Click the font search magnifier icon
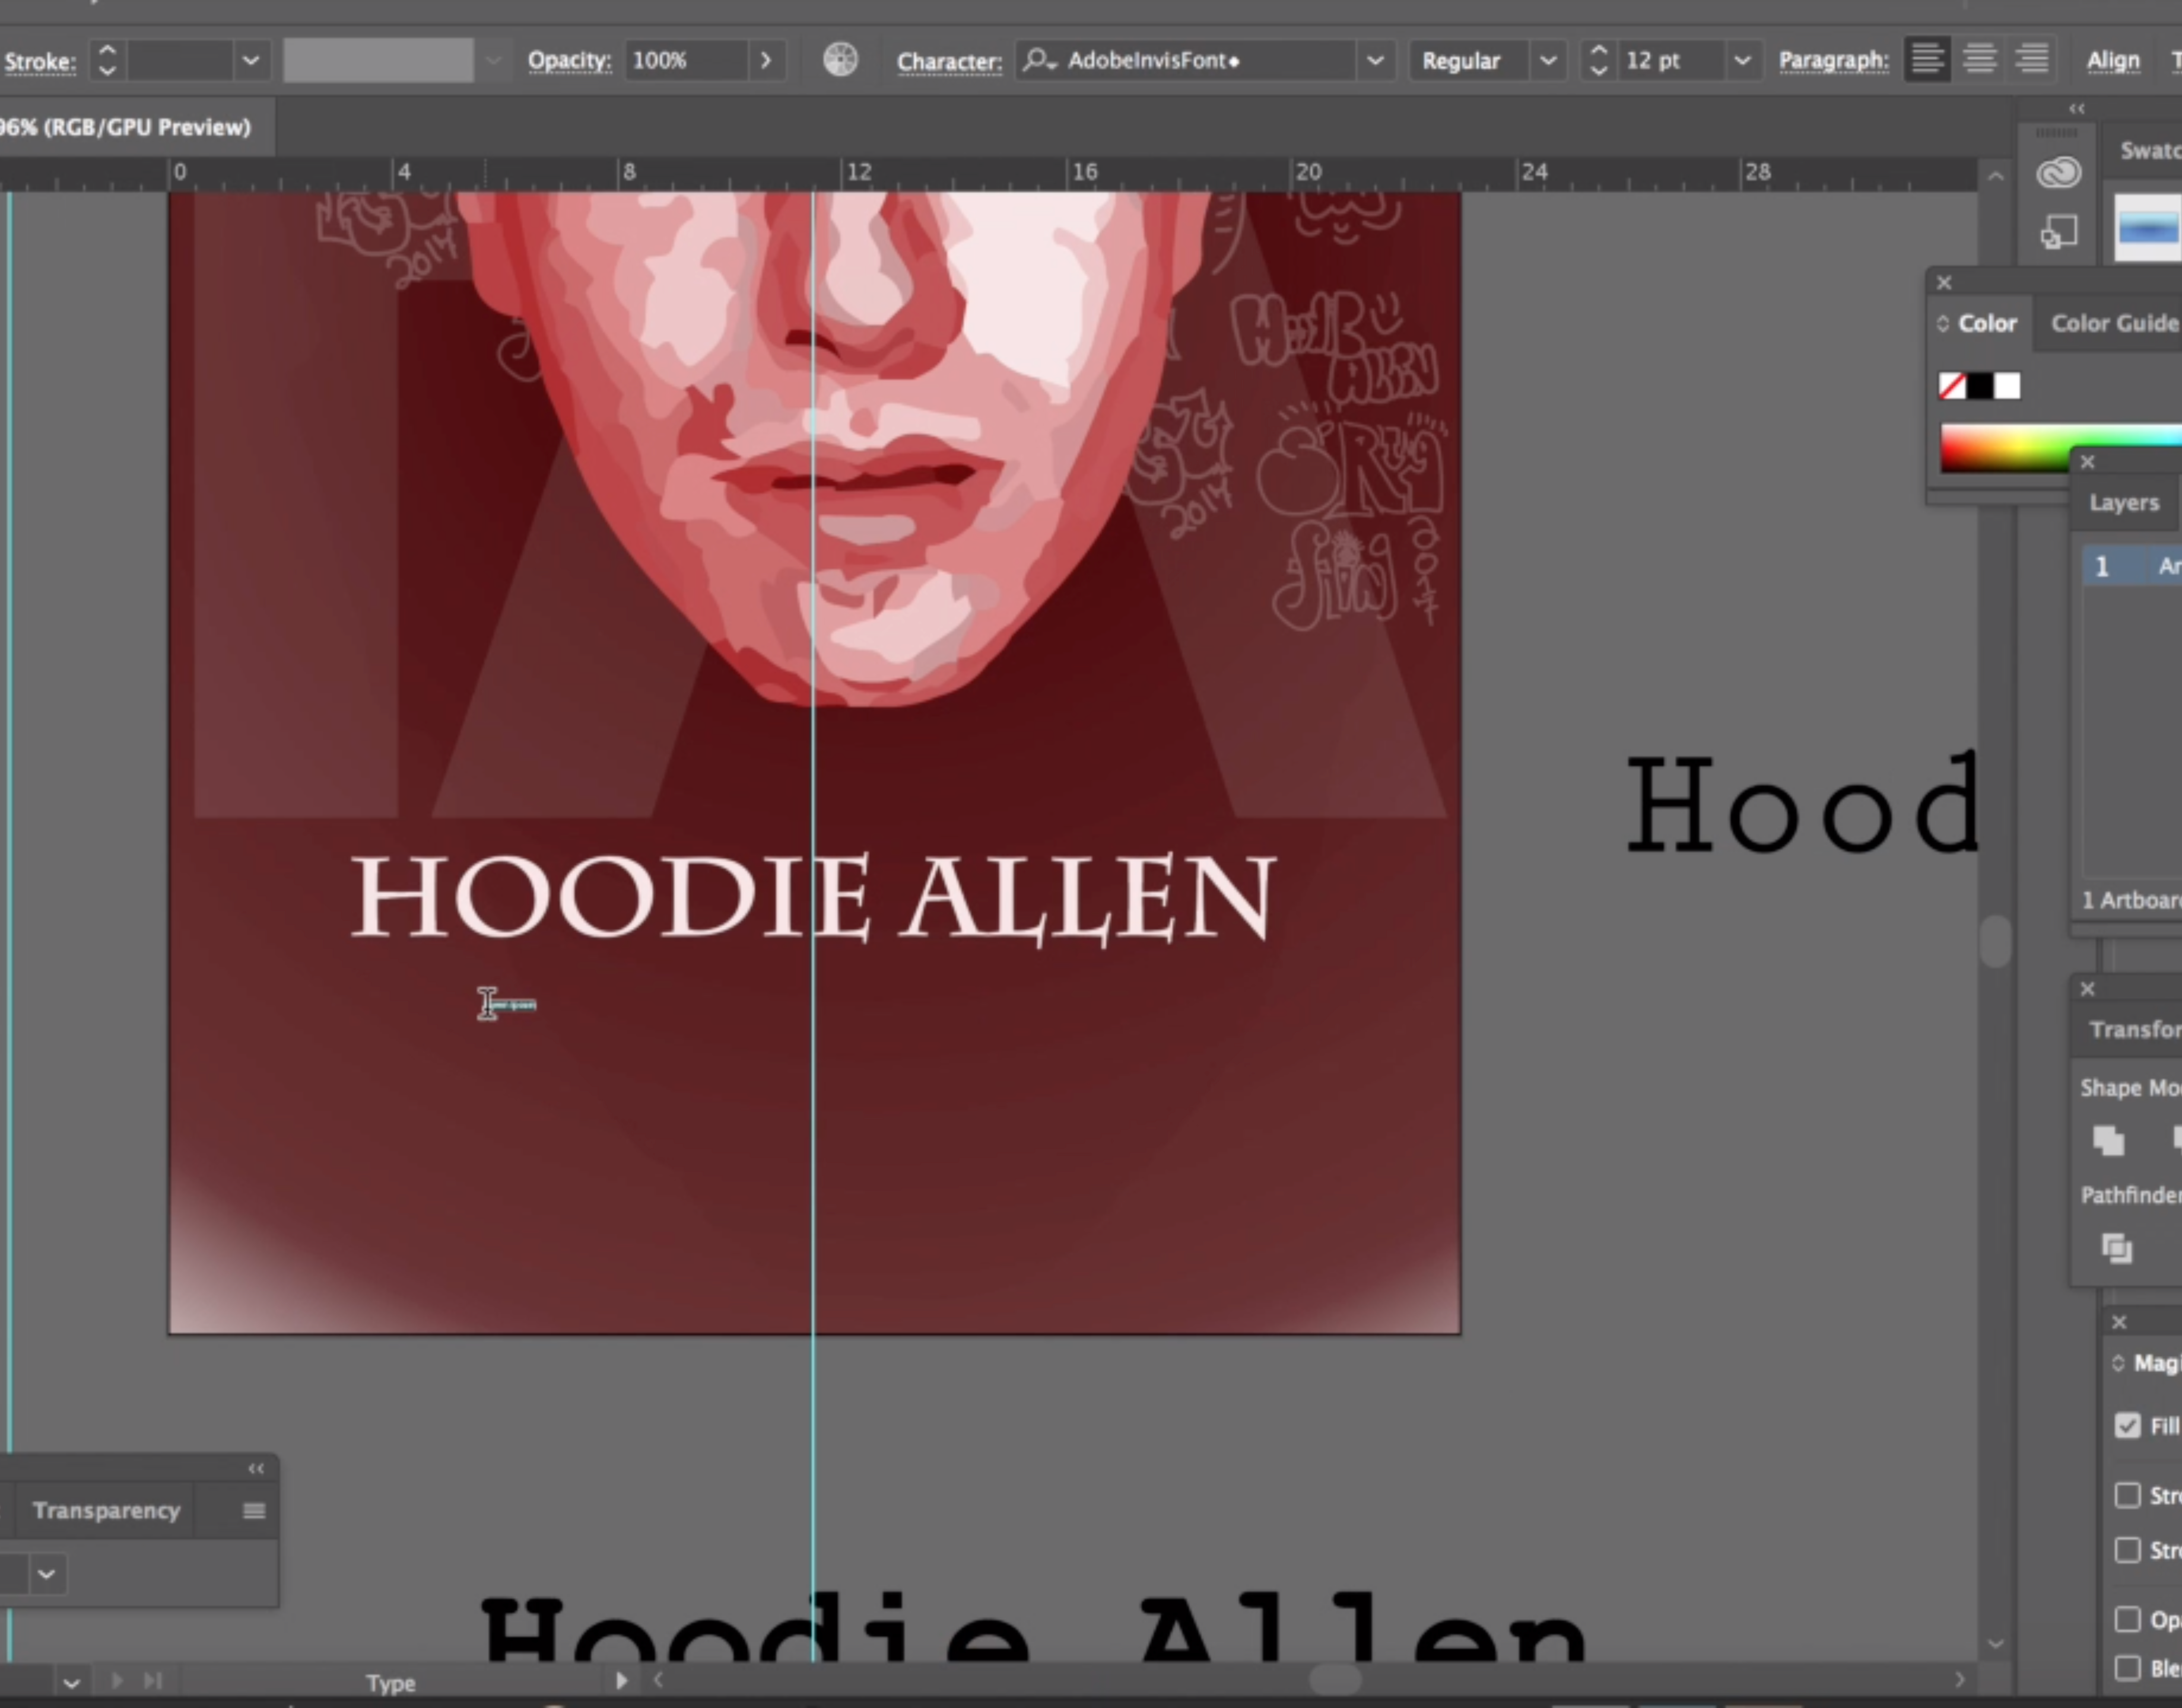The image size is (2182, 1708). (x=1038, y=60)
